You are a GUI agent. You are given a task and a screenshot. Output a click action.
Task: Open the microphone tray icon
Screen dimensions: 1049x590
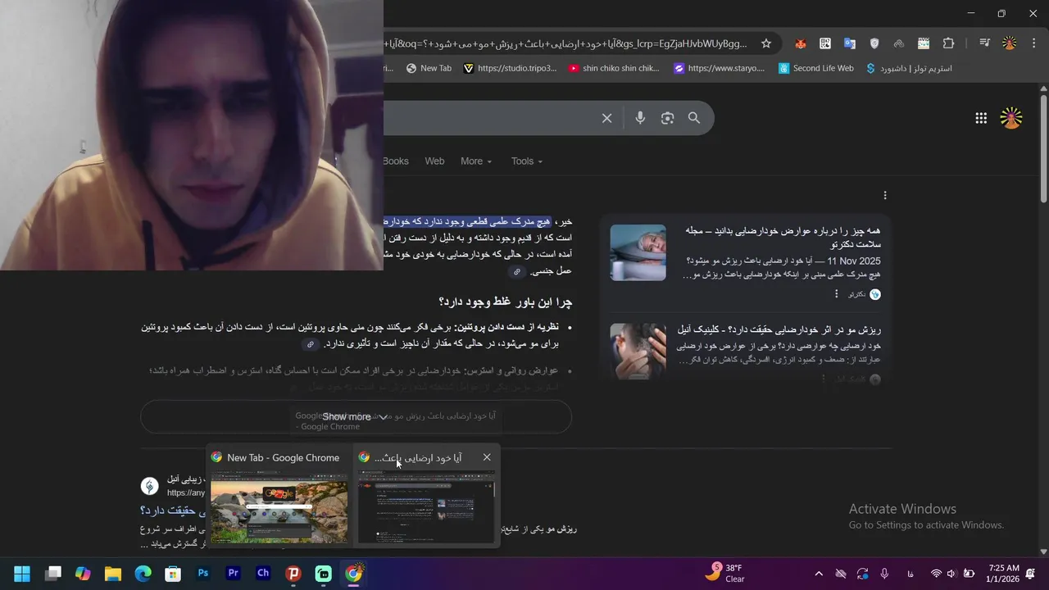tap(884, 574)
